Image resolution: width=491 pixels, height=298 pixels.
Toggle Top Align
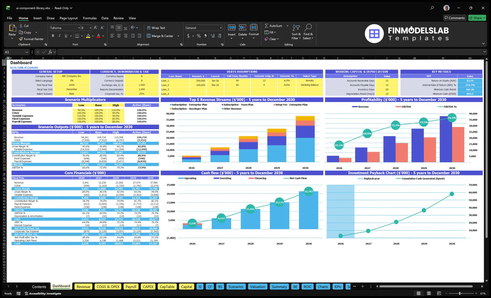[112, 28]
